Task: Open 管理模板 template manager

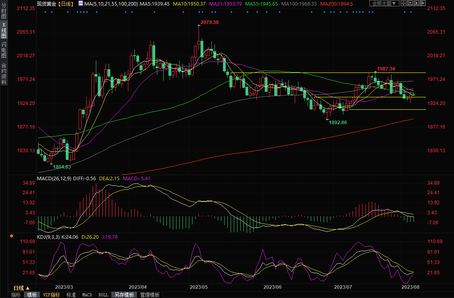Action: tap(150, 295)
